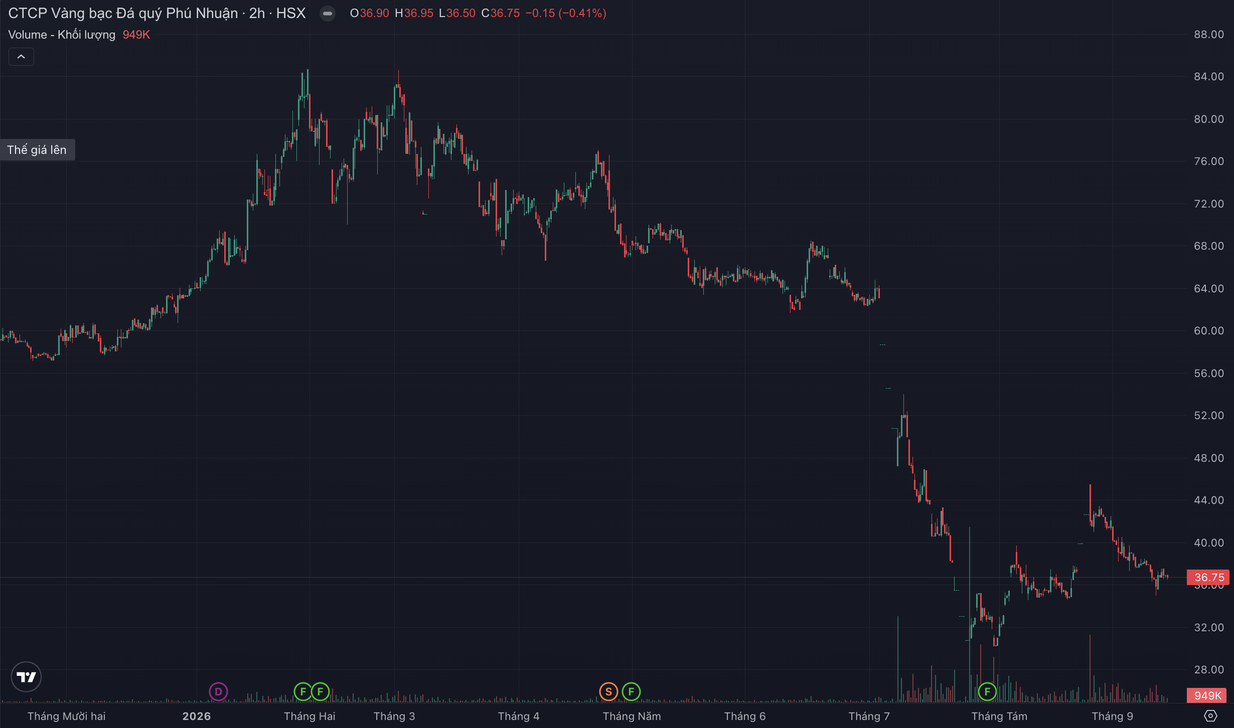Image resolution: width=1234 pixels, height=728 pixels.
Task: Click the Tháng 7 time axis label
Action: pyautogui.click(x=869, y=716)
